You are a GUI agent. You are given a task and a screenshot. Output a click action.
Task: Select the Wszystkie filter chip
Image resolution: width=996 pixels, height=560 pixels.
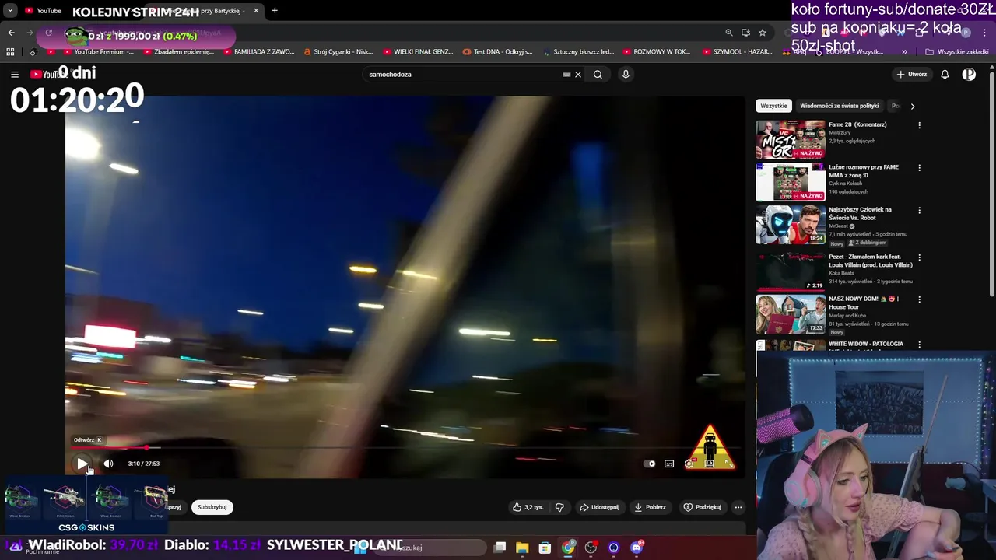pyautogui.click(x=773, y=106)
